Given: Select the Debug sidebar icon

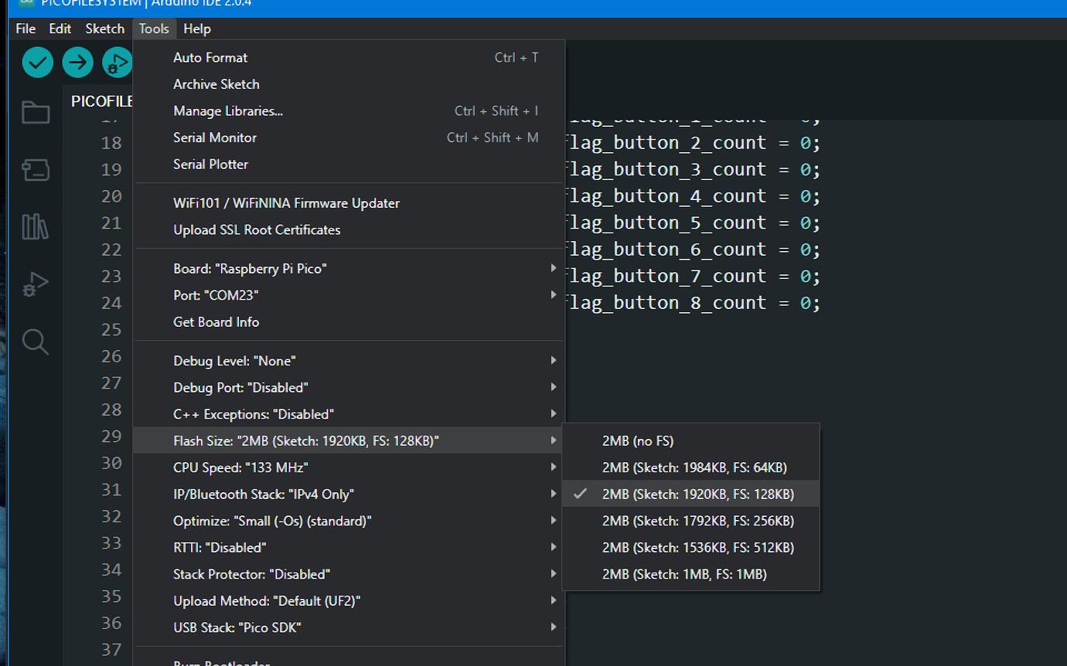Looking at the screenshot, I should click(35, 284).
